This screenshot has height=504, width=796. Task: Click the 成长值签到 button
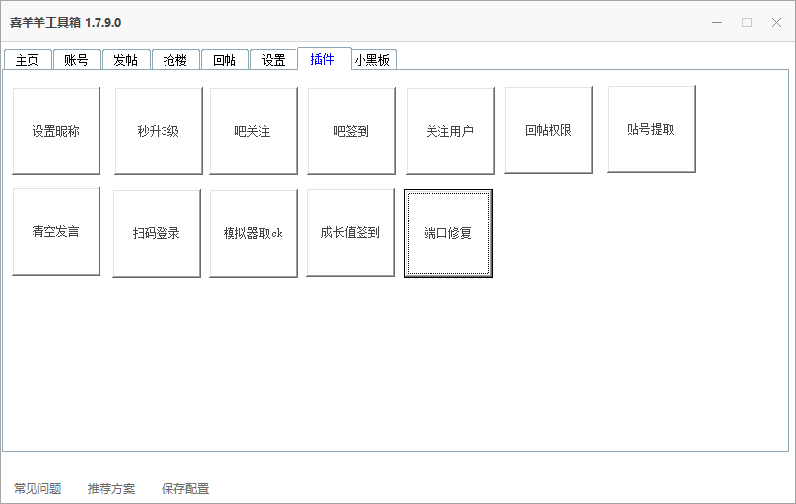[x=351, y=233]
